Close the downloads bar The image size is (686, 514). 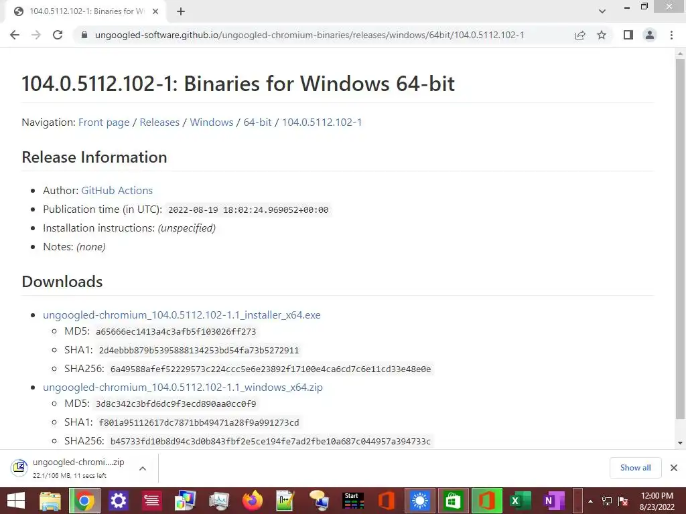[674, 468]
